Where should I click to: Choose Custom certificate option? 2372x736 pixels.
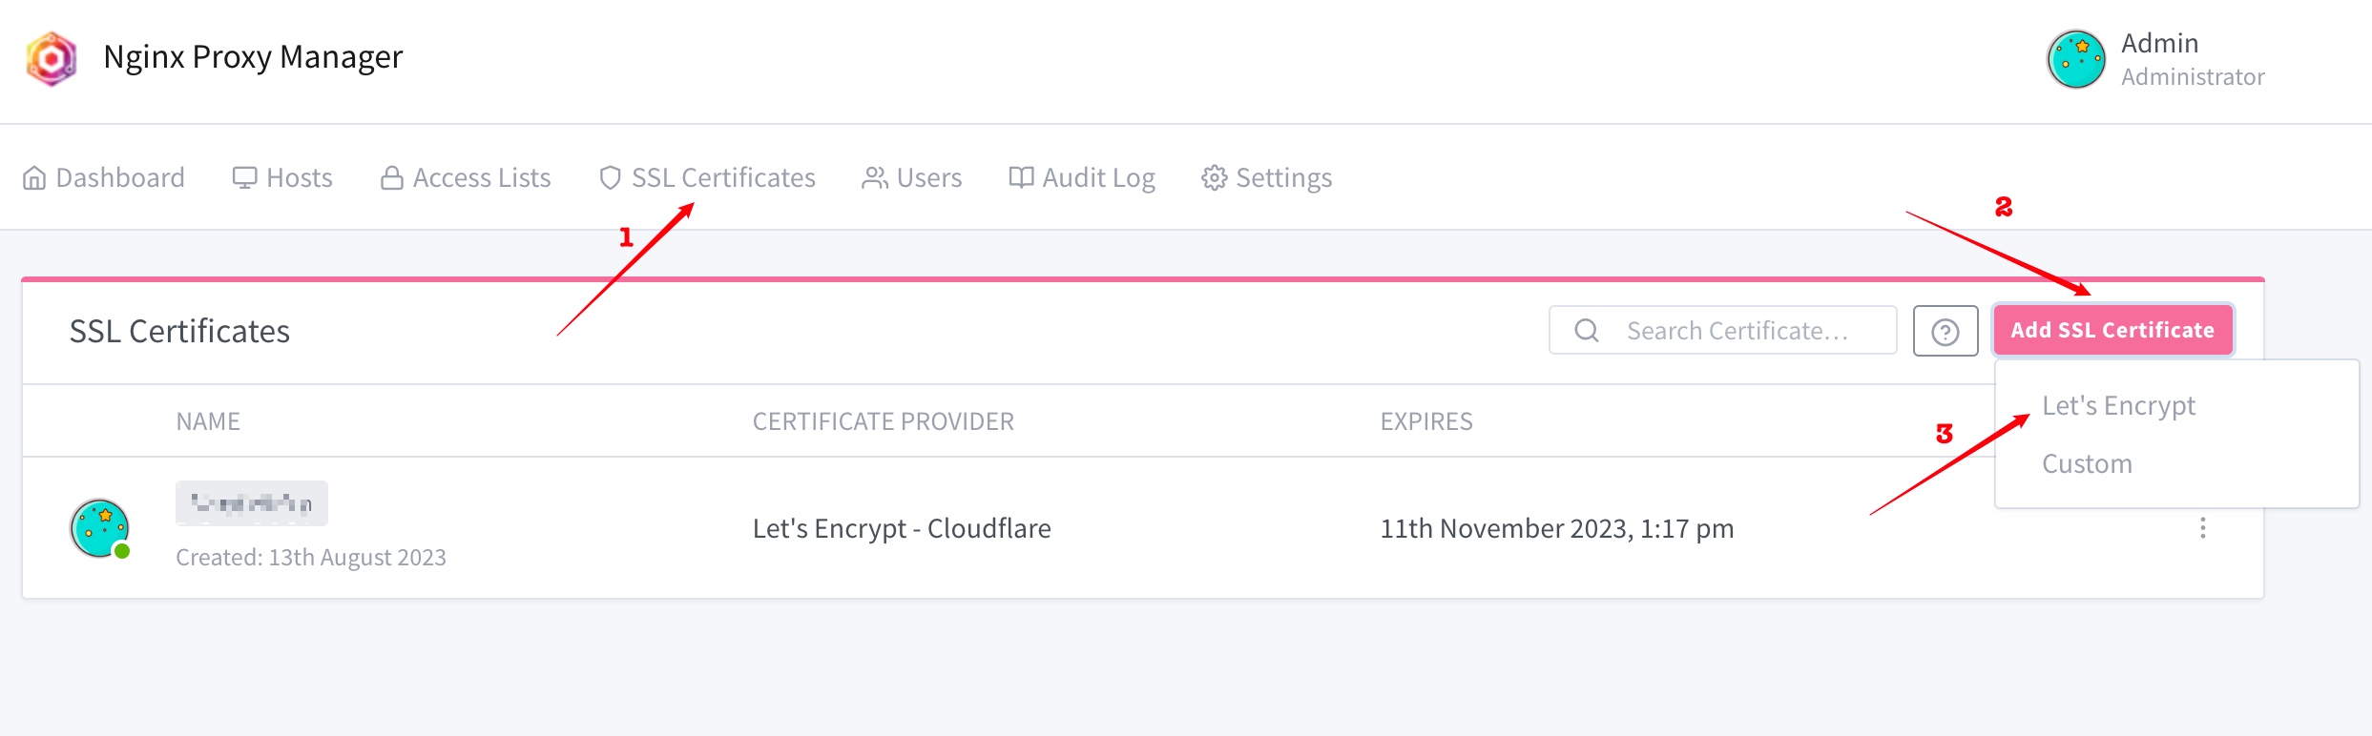click(2087, 464)
